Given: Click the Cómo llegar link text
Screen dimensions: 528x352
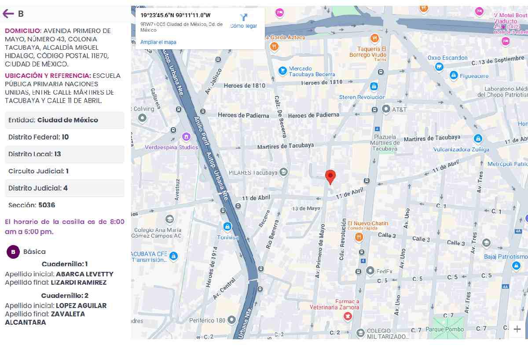Looking at the screenshot, I should (243, 26).
